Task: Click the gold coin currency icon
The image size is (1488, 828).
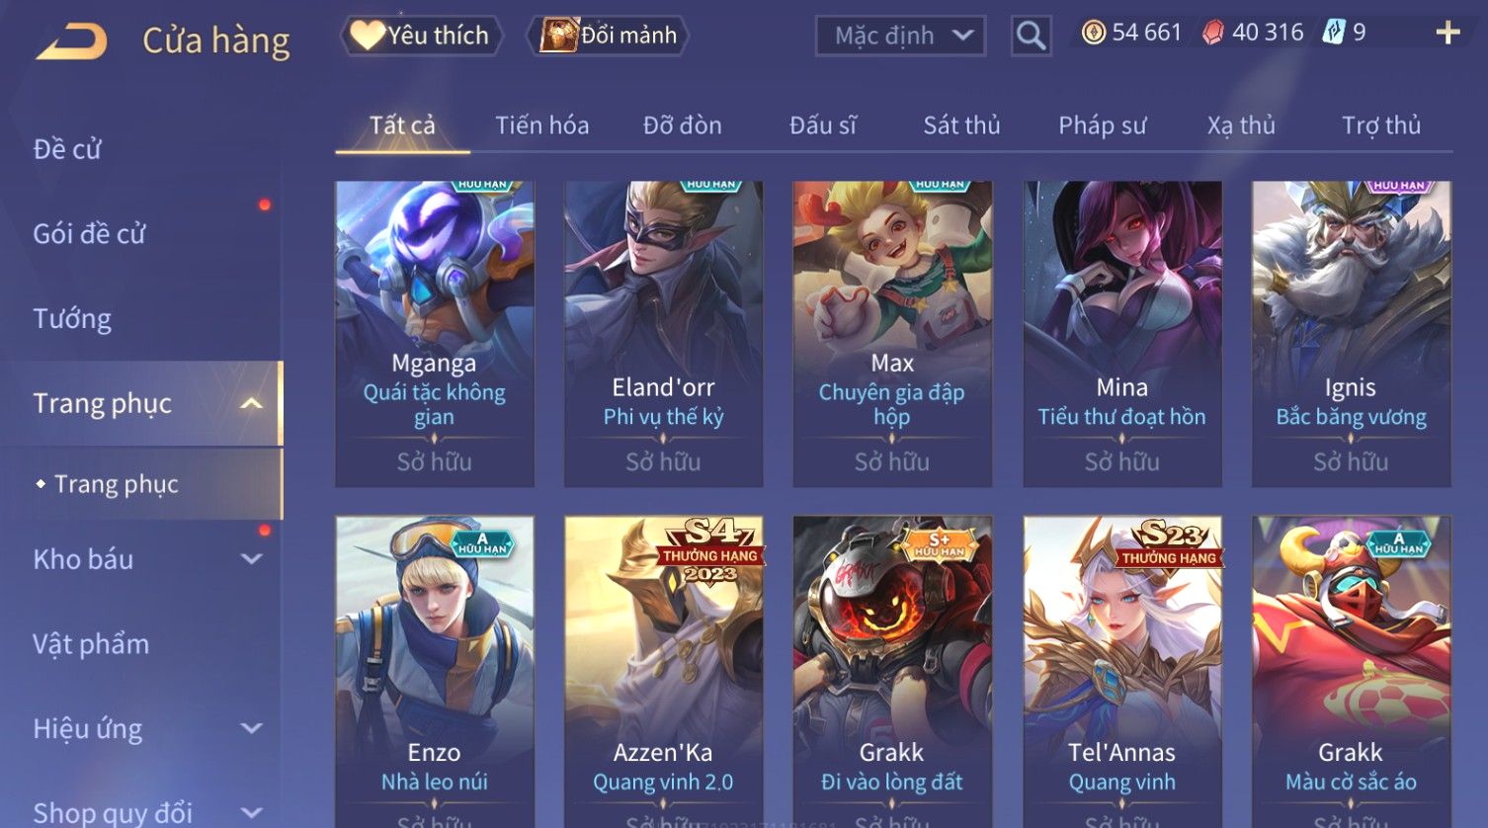Action: click(x=1093, y=34)
